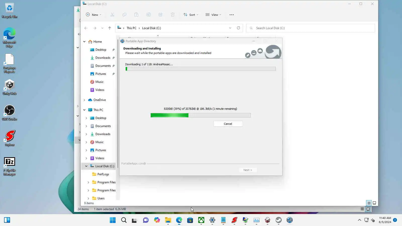Toggle details view in the back Explorer window
This screenshot has width=402, height=226.
[x=362, y=209]
